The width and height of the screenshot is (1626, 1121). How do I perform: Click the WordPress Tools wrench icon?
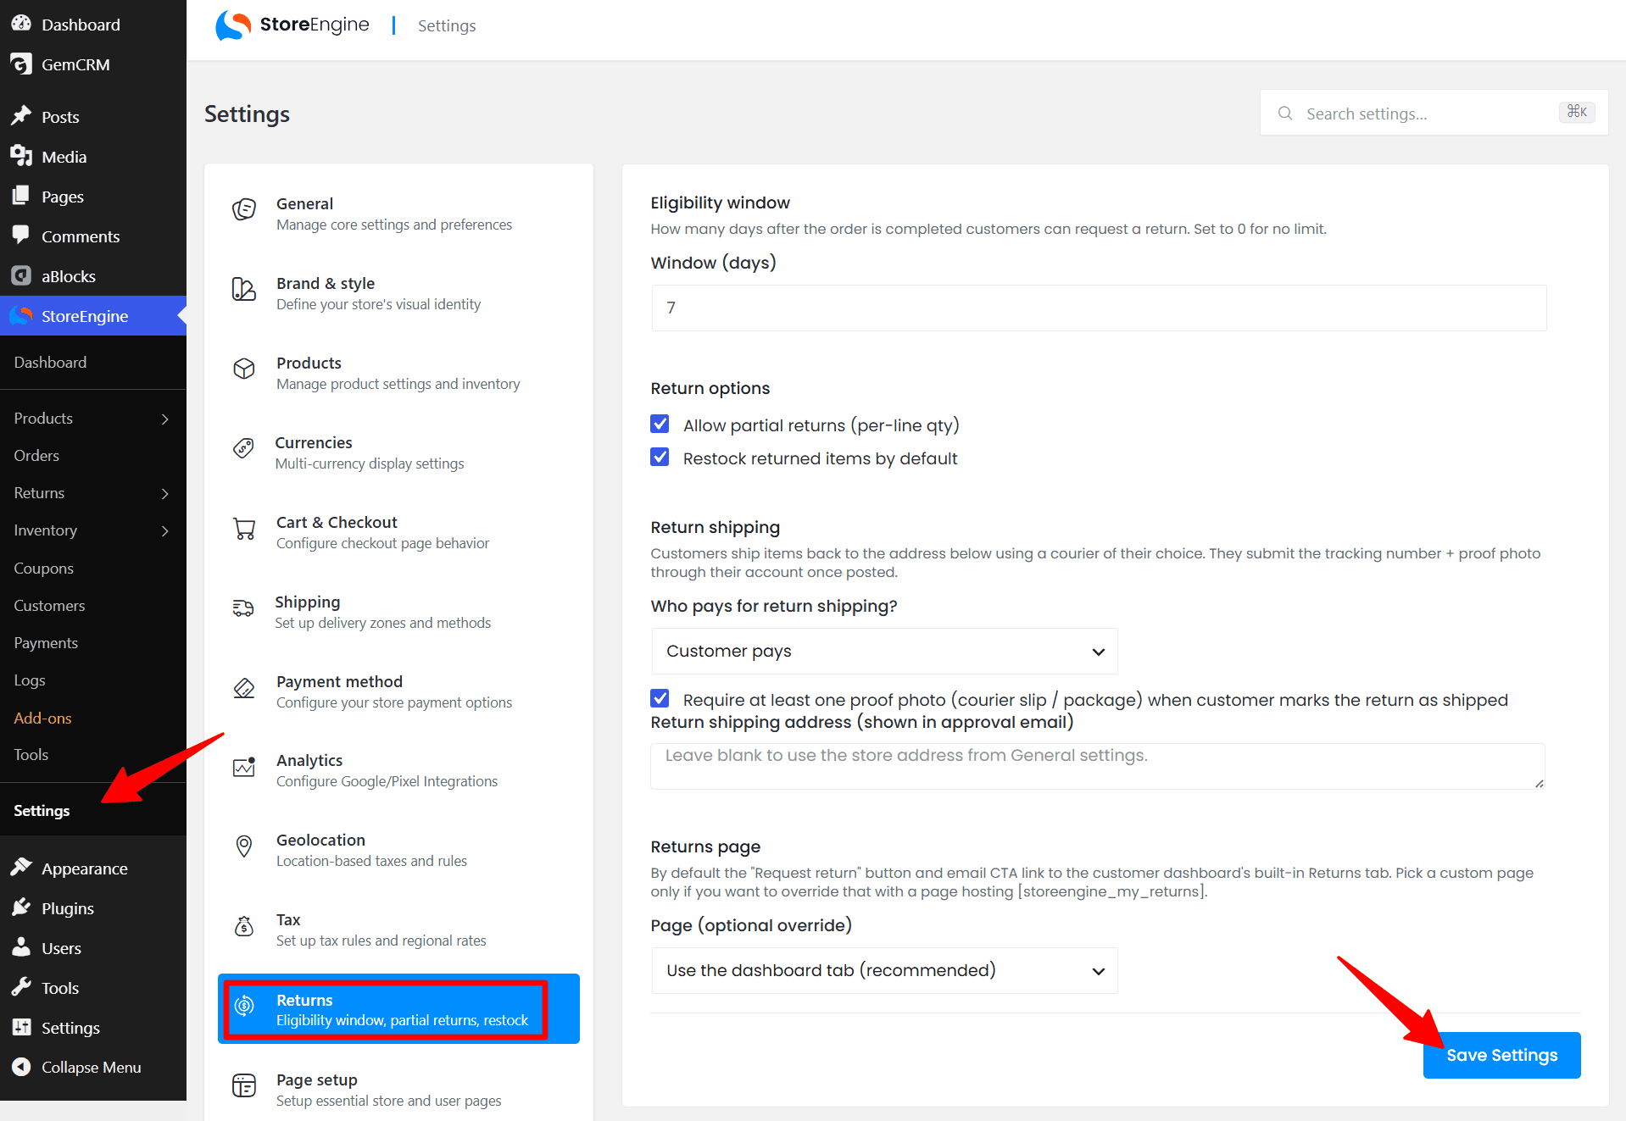[x=21, y=987]
